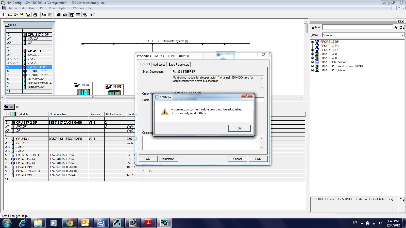406x228 pixels.
Task: Click the Order number column header
Action: (68, 114)
